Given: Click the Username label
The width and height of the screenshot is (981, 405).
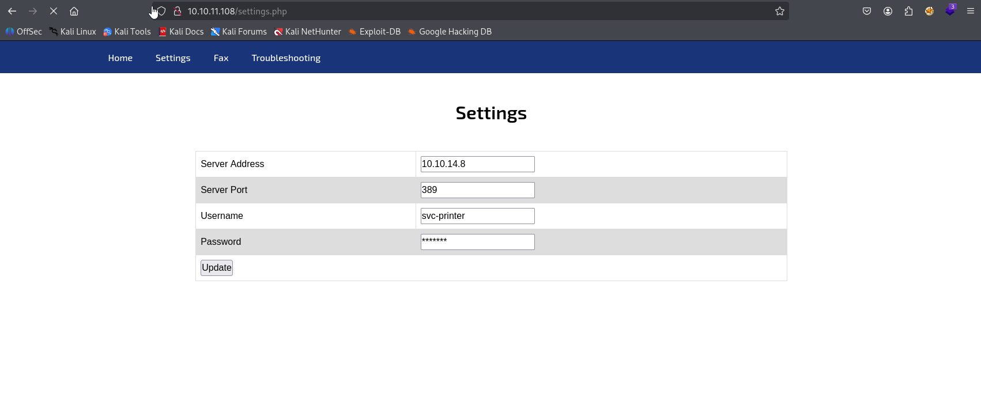Looking at the screenshot, I should tap(222, 216).
